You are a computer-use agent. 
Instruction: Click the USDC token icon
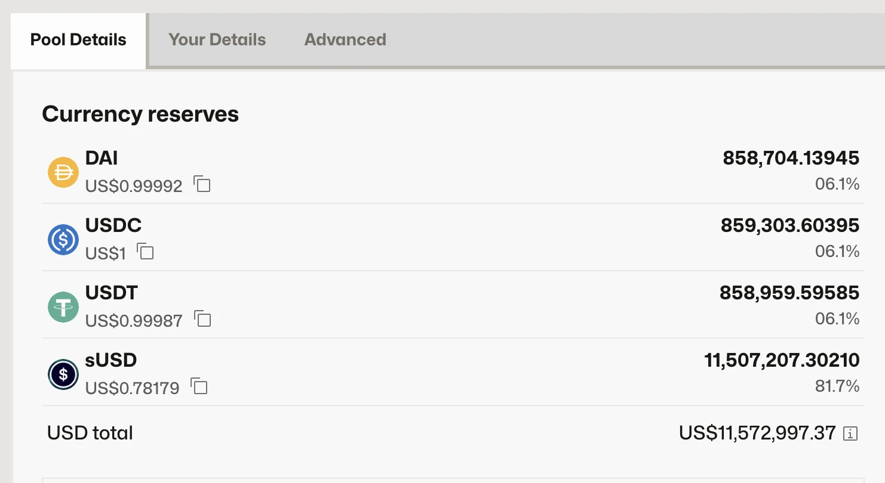63,240
